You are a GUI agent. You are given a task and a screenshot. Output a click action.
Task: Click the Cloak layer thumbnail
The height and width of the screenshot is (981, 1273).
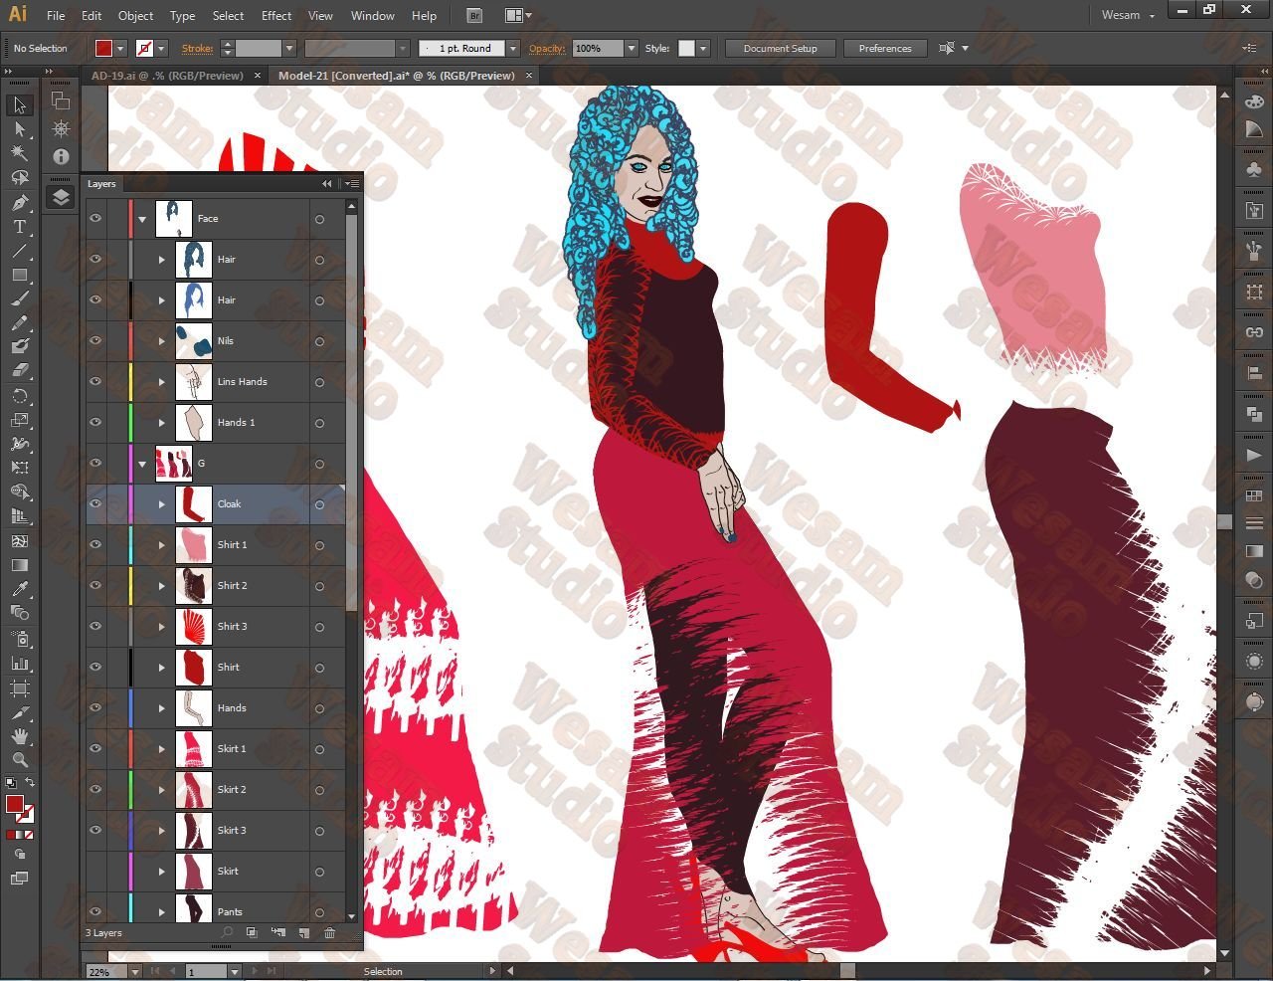193,503
